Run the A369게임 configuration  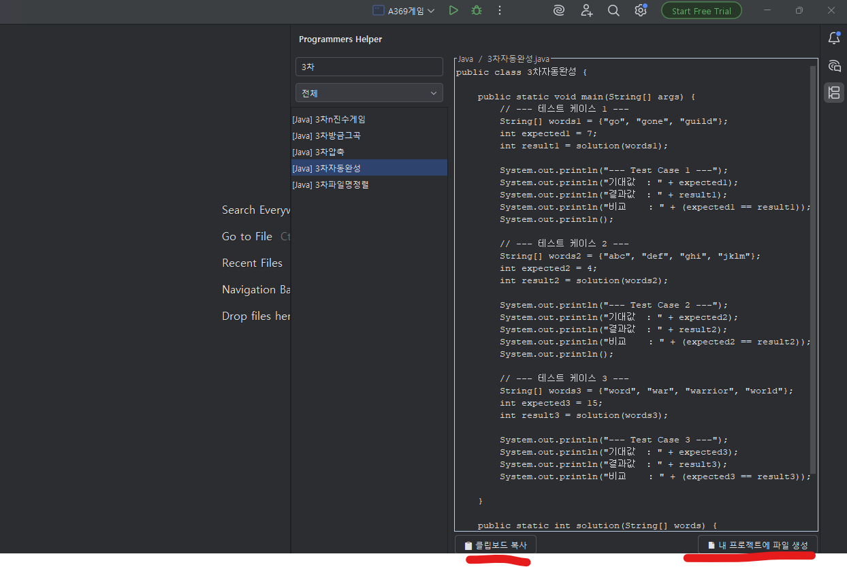453,11
